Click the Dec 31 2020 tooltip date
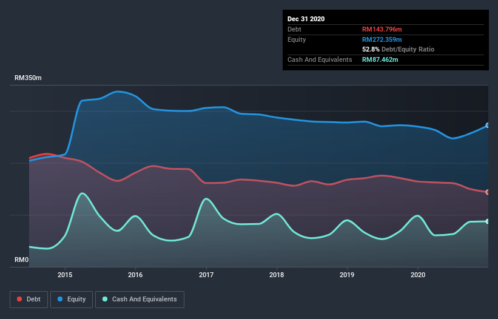 [306, 19]
